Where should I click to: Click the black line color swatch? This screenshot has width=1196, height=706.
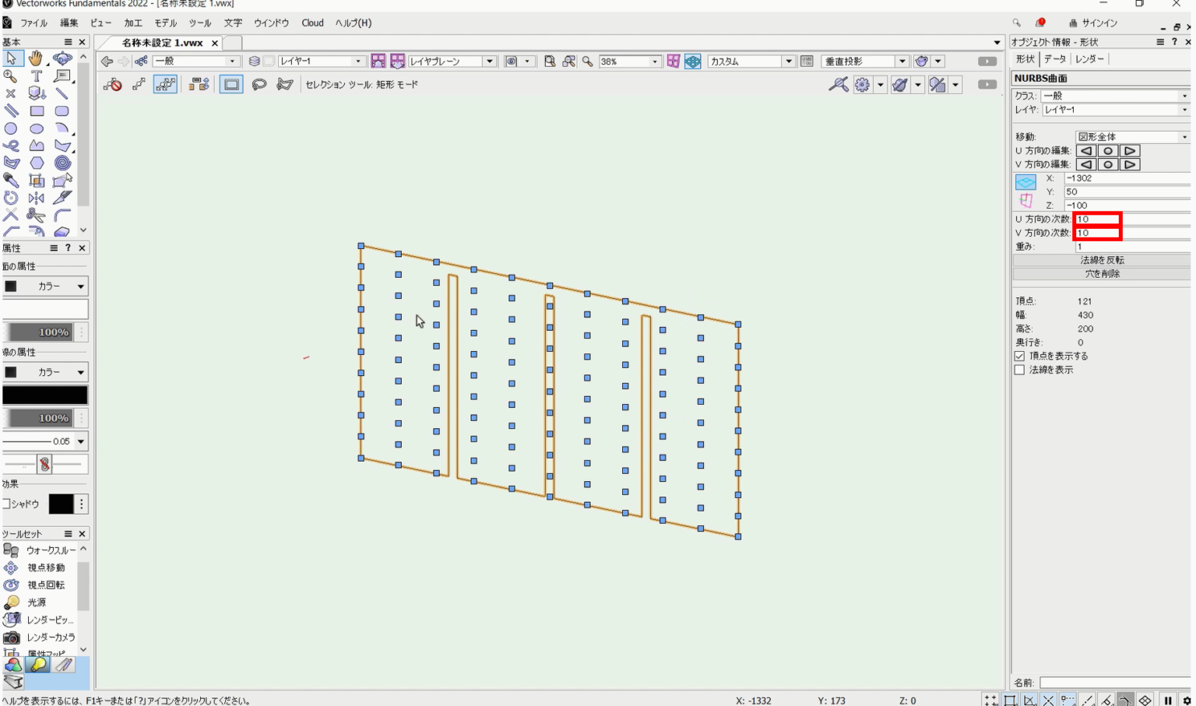(x=45, y=395)
